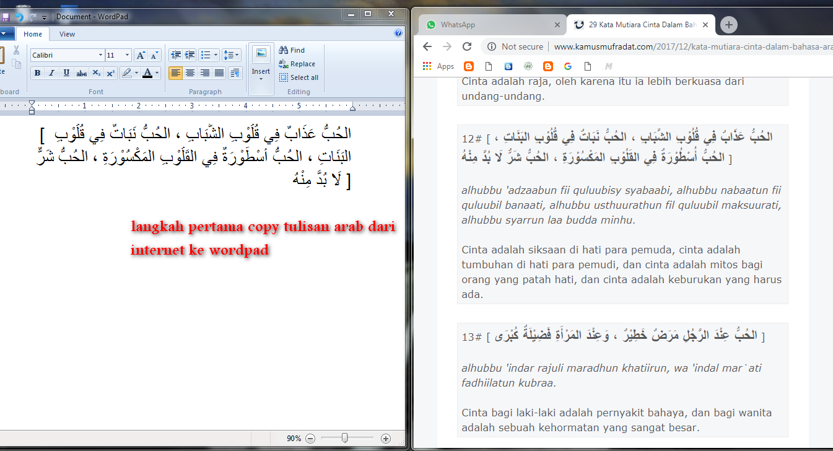Switch to the View ribbon tab
Screen dimensions: 833x451
(x=67, y=34)
